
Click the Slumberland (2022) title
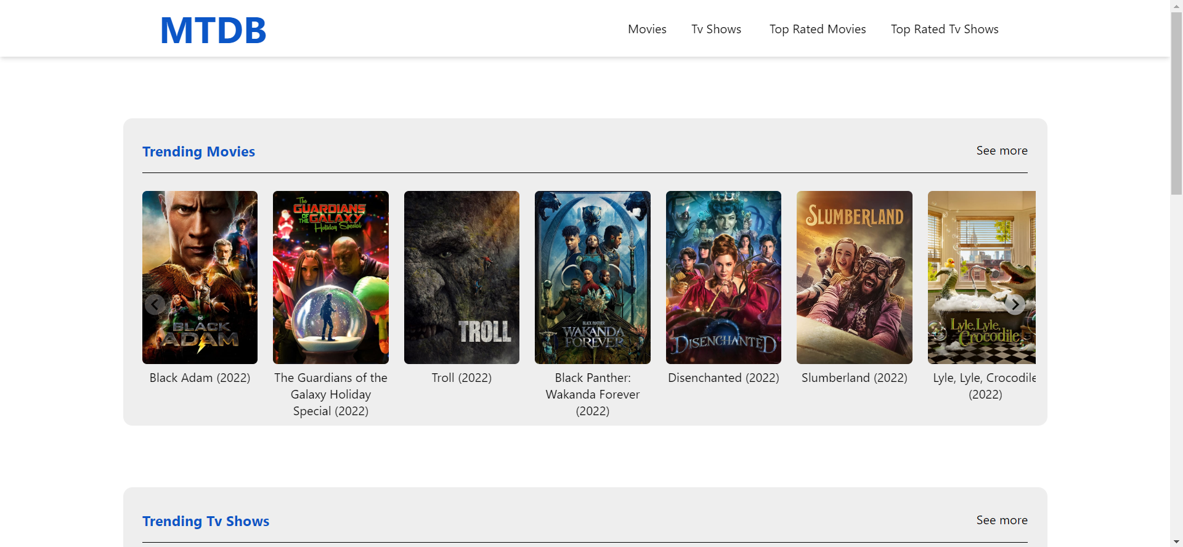(x=854, y=378)
